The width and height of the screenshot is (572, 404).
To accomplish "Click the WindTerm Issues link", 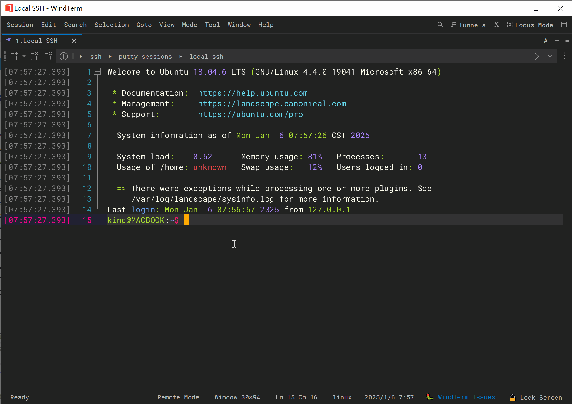I will (x=466, y=397).
